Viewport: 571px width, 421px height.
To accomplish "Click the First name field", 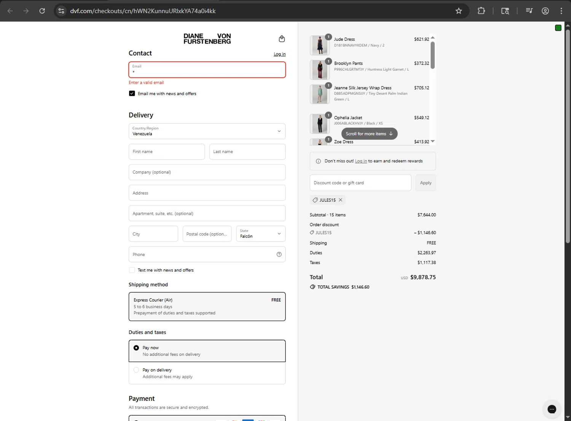I will pyautogui.click(x=167, y=152).
